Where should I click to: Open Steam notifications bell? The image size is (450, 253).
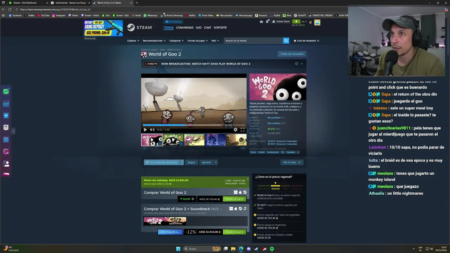(268, 21)
